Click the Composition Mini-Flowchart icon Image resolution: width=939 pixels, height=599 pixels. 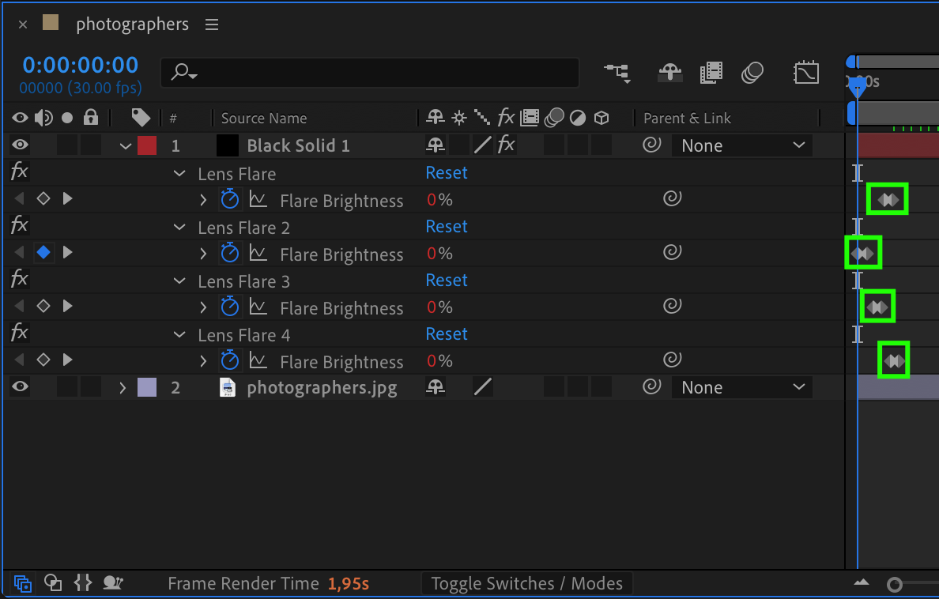pos(617,73)
